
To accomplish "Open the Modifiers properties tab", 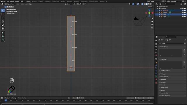I will (x=156, y=65).
